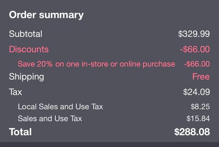The width and height of the screenshot is (219, 147).
Task: Click the dark strip below the Total row
Action: (109, 144)
